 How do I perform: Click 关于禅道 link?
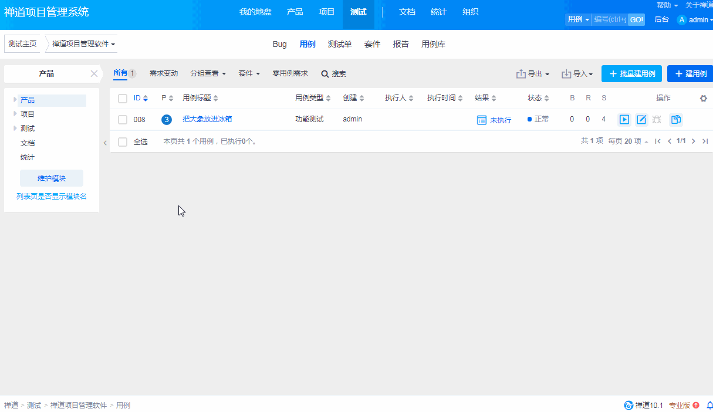[699, 5]
